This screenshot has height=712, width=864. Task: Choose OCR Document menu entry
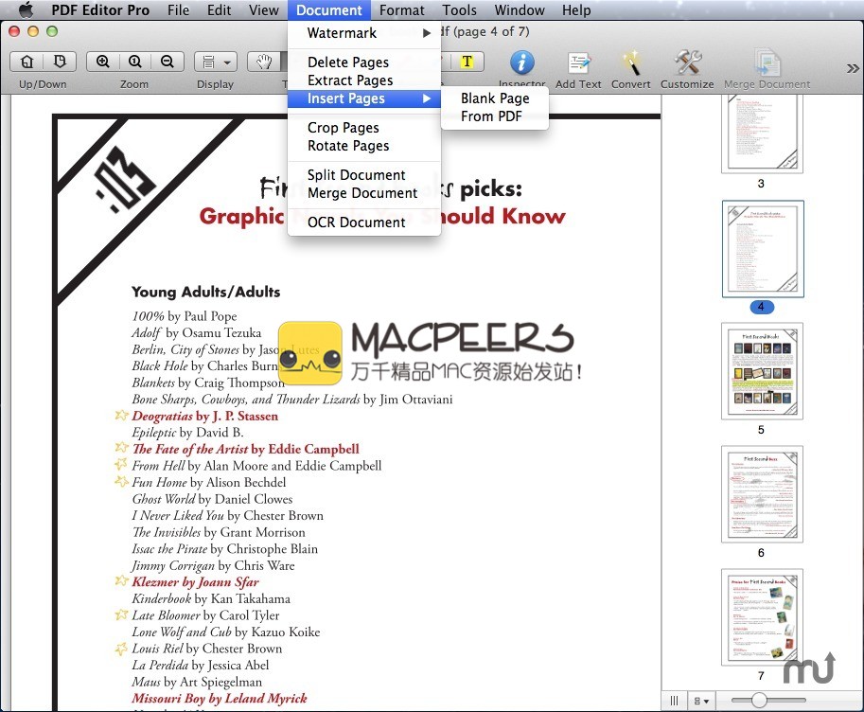(356, 222)
